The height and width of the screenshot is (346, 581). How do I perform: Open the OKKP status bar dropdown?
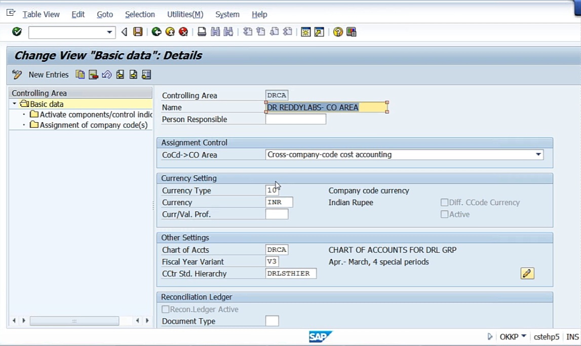pos(524,336)
